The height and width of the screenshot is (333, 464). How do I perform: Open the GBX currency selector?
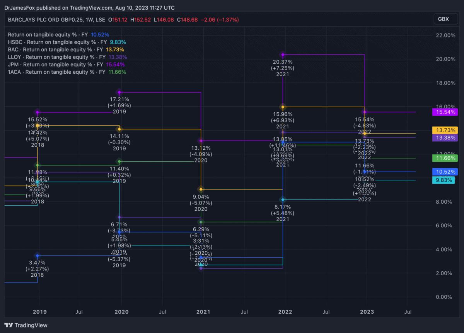point(443,19)
